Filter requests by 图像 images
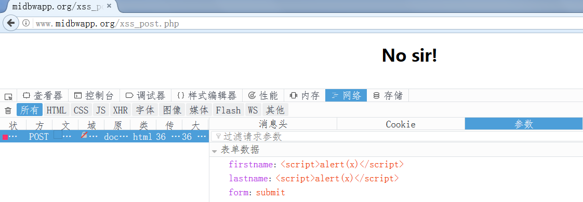Screen dimensions: 583x202 pos(172,110)
